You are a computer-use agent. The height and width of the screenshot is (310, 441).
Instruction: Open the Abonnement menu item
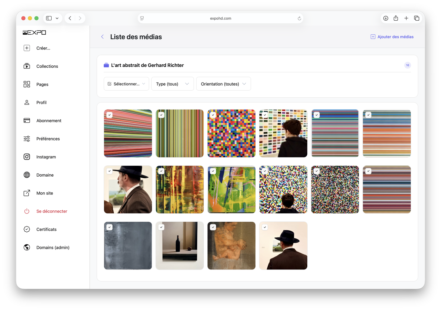(49, 121)
